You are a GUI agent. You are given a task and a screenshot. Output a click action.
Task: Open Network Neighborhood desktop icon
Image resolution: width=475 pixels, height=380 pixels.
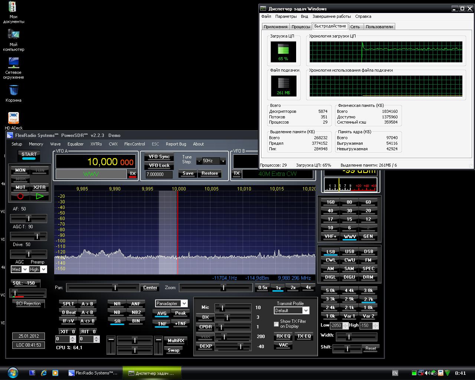(14, 68)
